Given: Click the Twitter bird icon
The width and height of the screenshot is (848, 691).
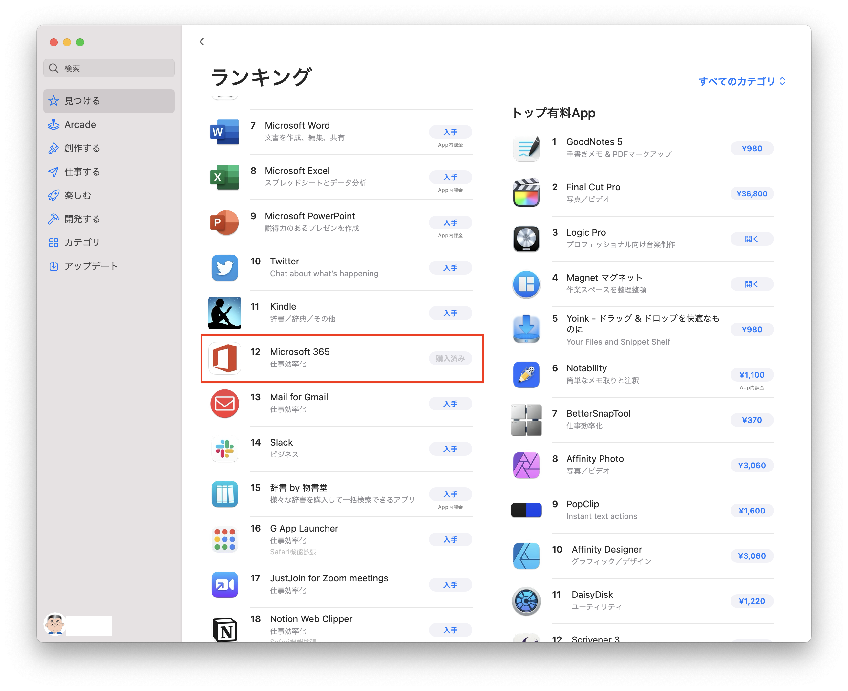Looking at the screenshot, I should pyautogui.click(x=224, y=268).
